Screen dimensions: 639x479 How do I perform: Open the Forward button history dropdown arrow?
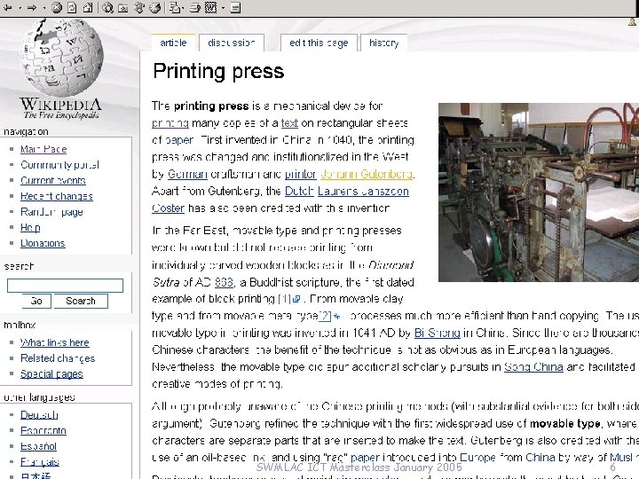click(44, 8)
